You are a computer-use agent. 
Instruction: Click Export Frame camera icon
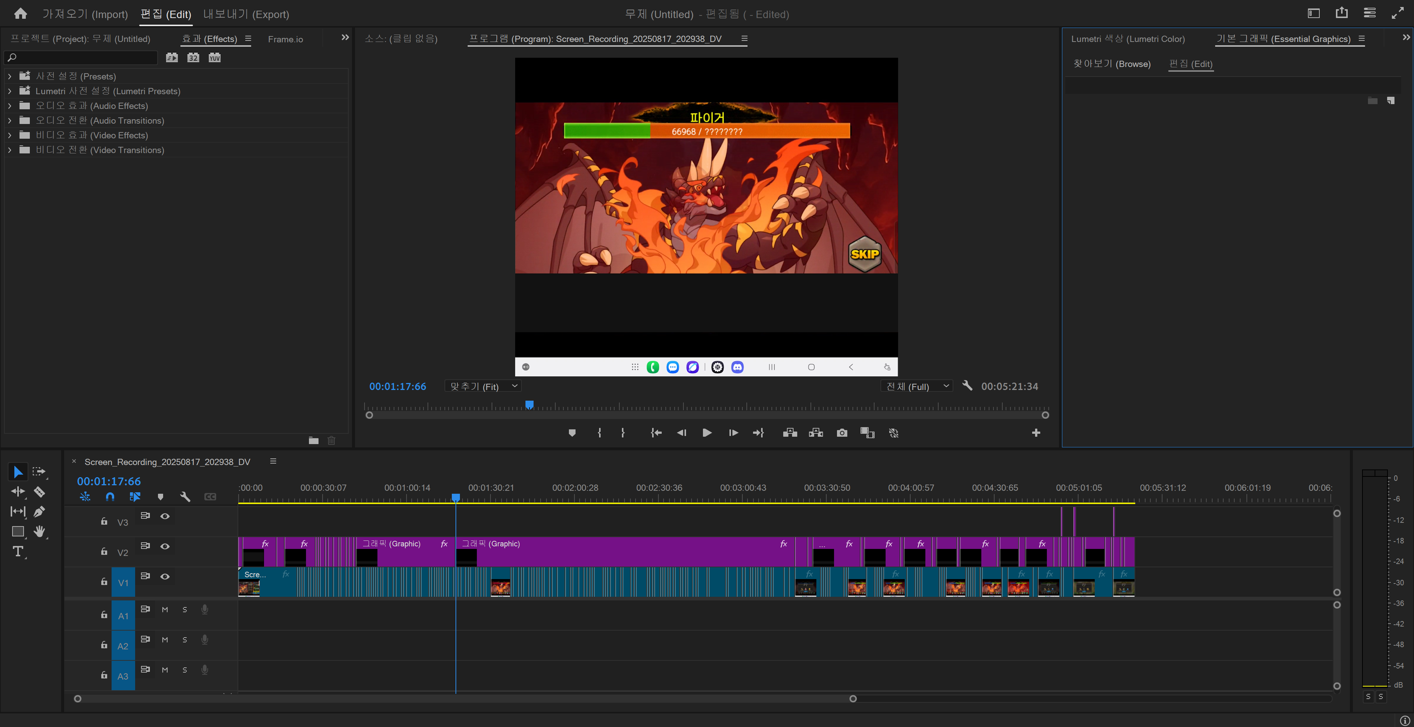coord(842,433)
